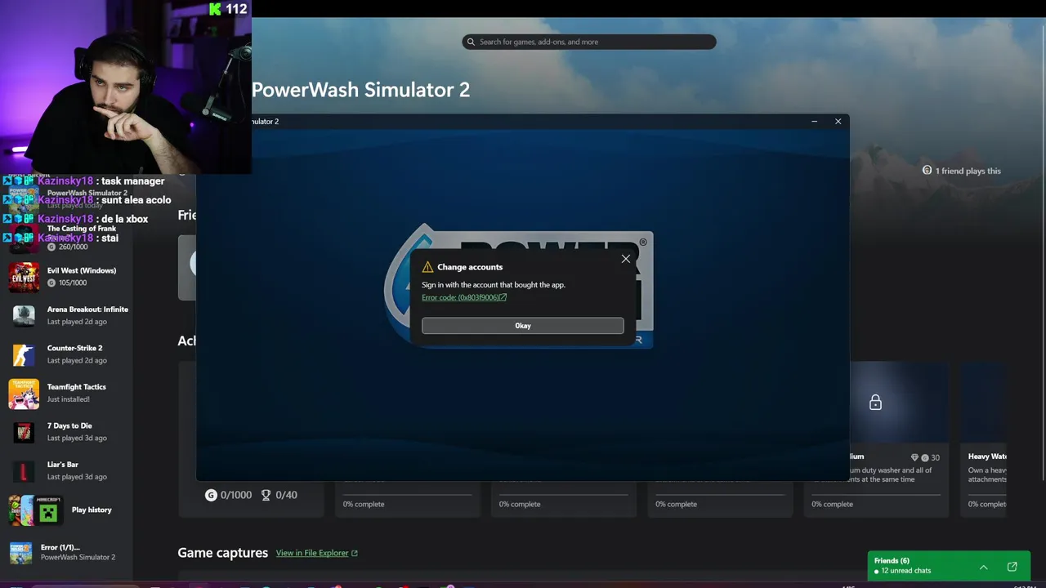1046x588 pixels.
Task: Close the PowerWash Simulator 2 game window
Action: 838,122
